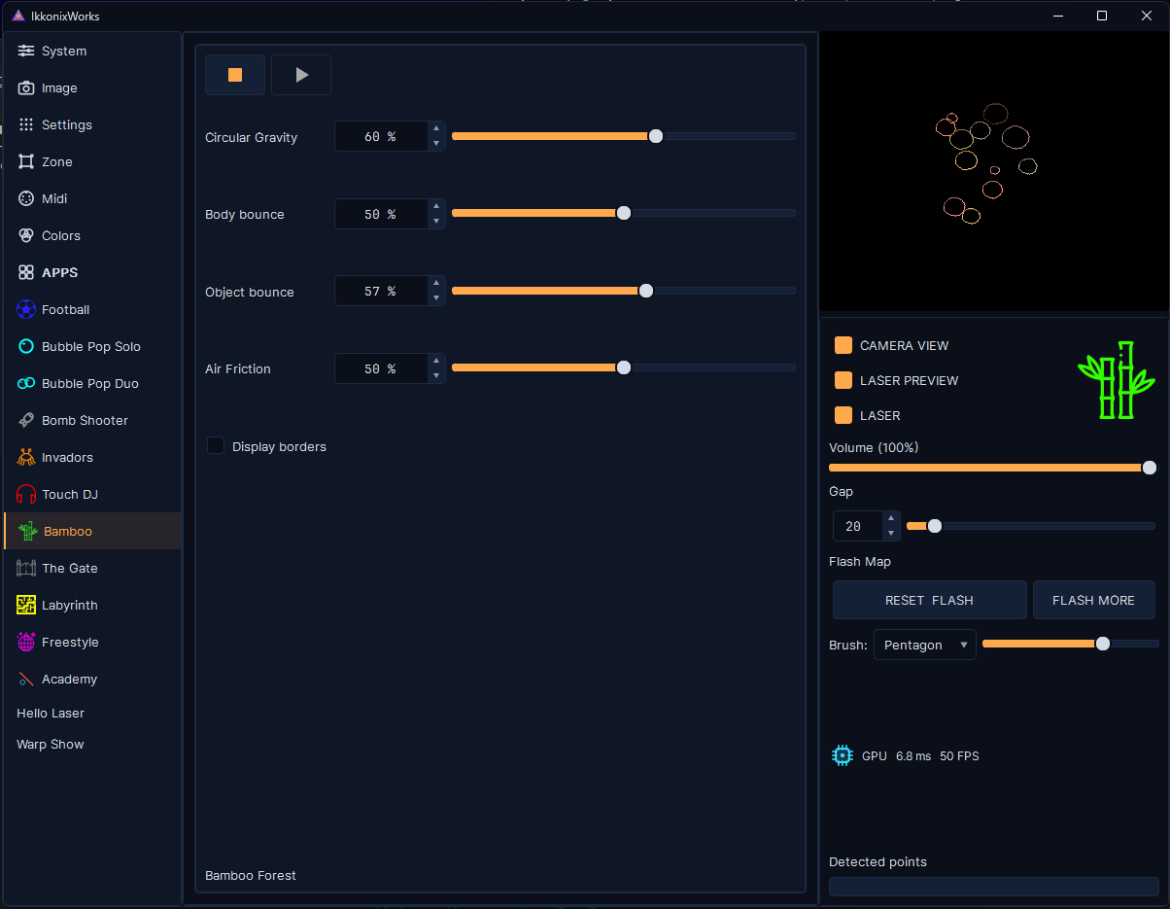Click the Detected points bar

tap(994, 887)
